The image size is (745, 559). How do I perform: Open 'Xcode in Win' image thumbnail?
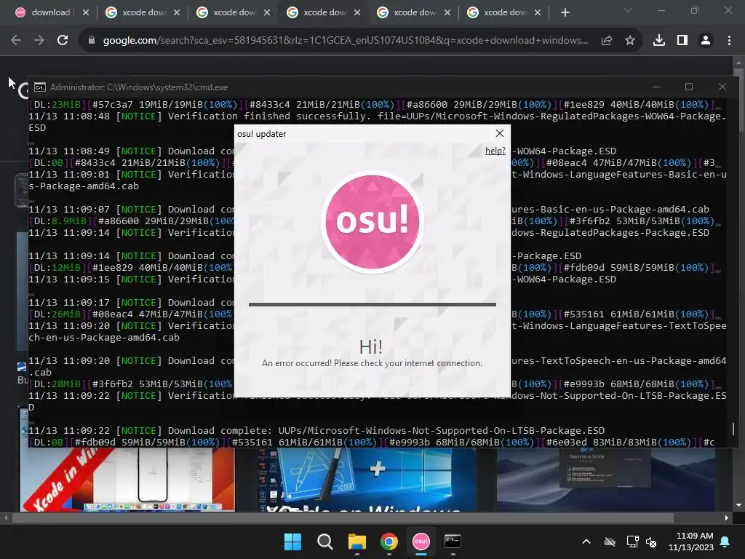[x=127, y=480]
